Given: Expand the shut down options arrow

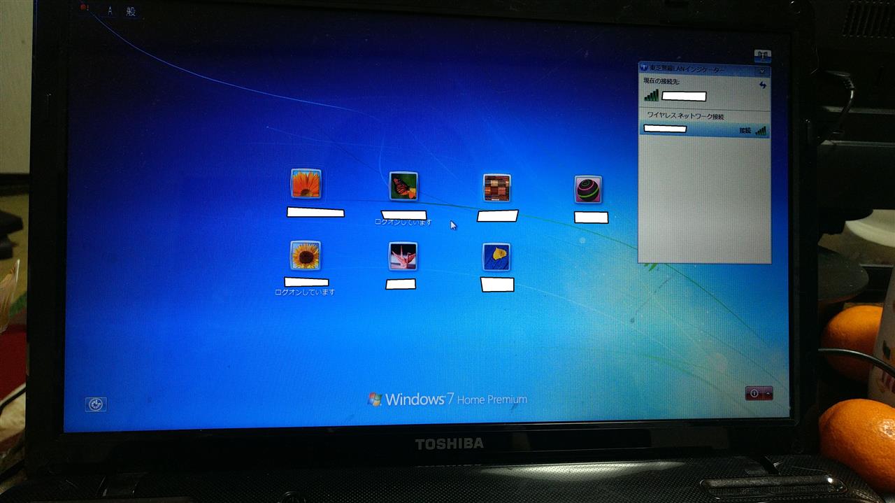Looking at the screenshot, I should click(x=768, y=393).
